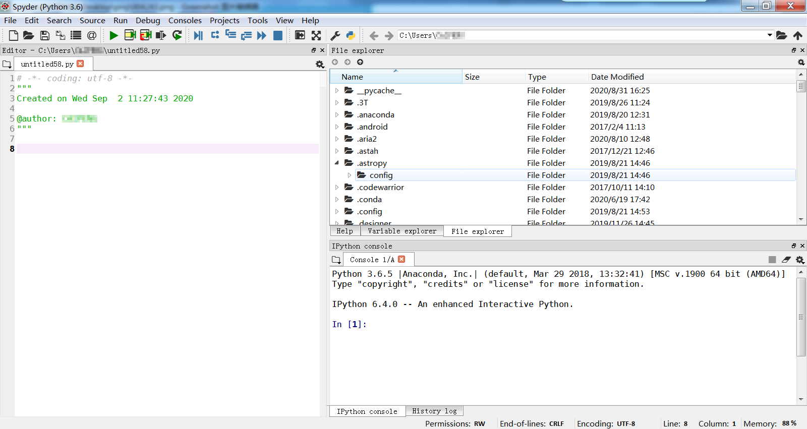807x429 pixels.
Task: Step into function debug icon
Action: point(230,35)
